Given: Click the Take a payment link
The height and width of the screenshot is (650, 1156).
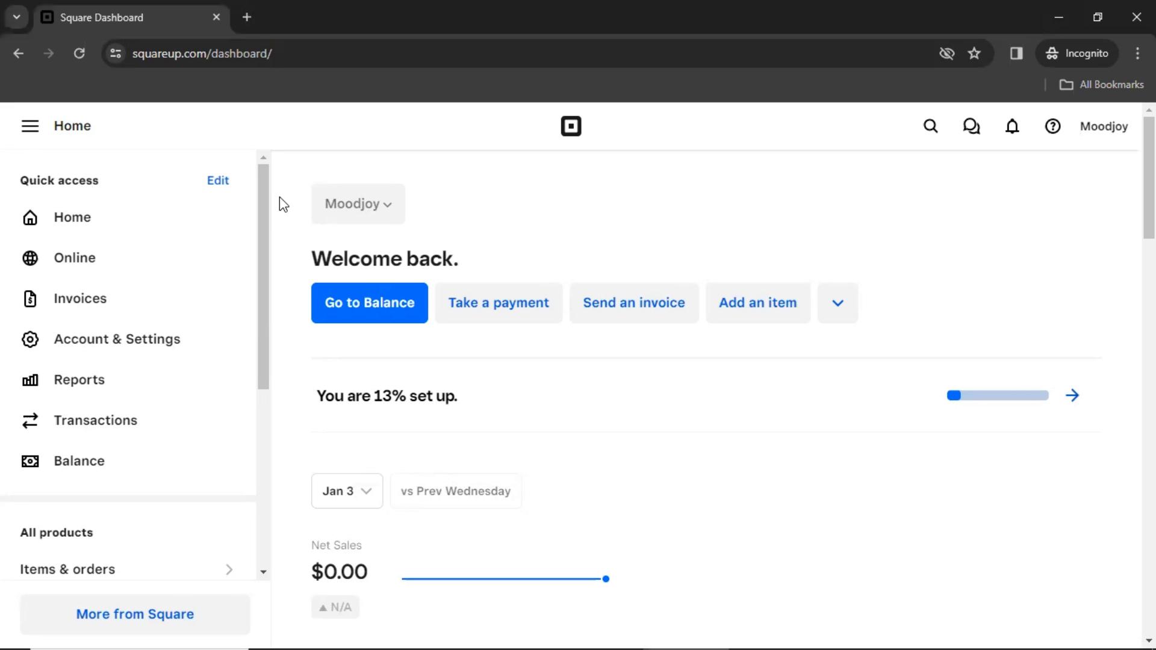Looking at the screenshot, I should click(499, 302).
